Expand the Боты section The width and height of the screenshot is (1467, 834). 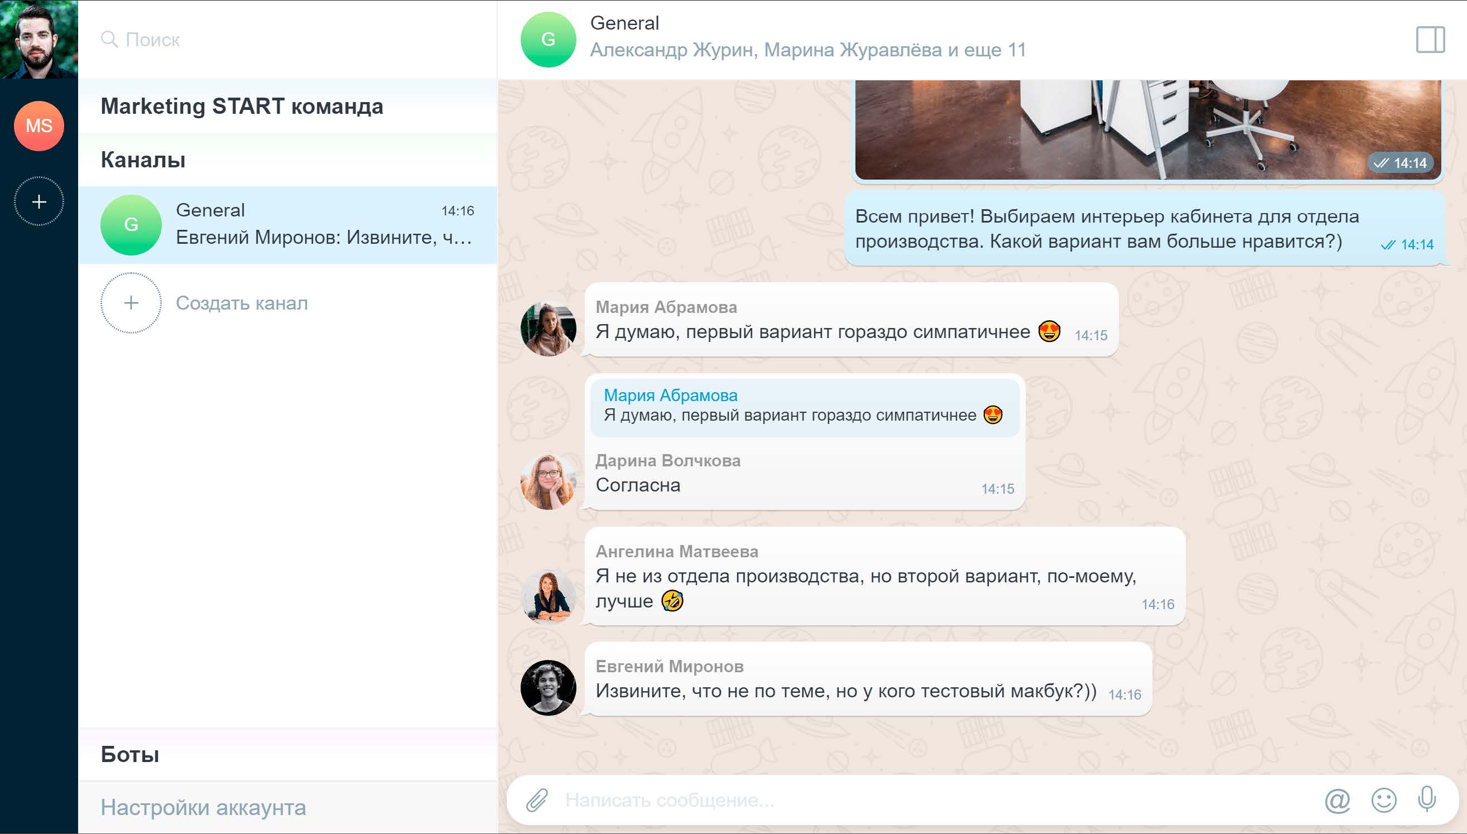click(x=130, y=754)
